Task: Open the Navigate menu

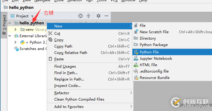Action: coord(42,1)
